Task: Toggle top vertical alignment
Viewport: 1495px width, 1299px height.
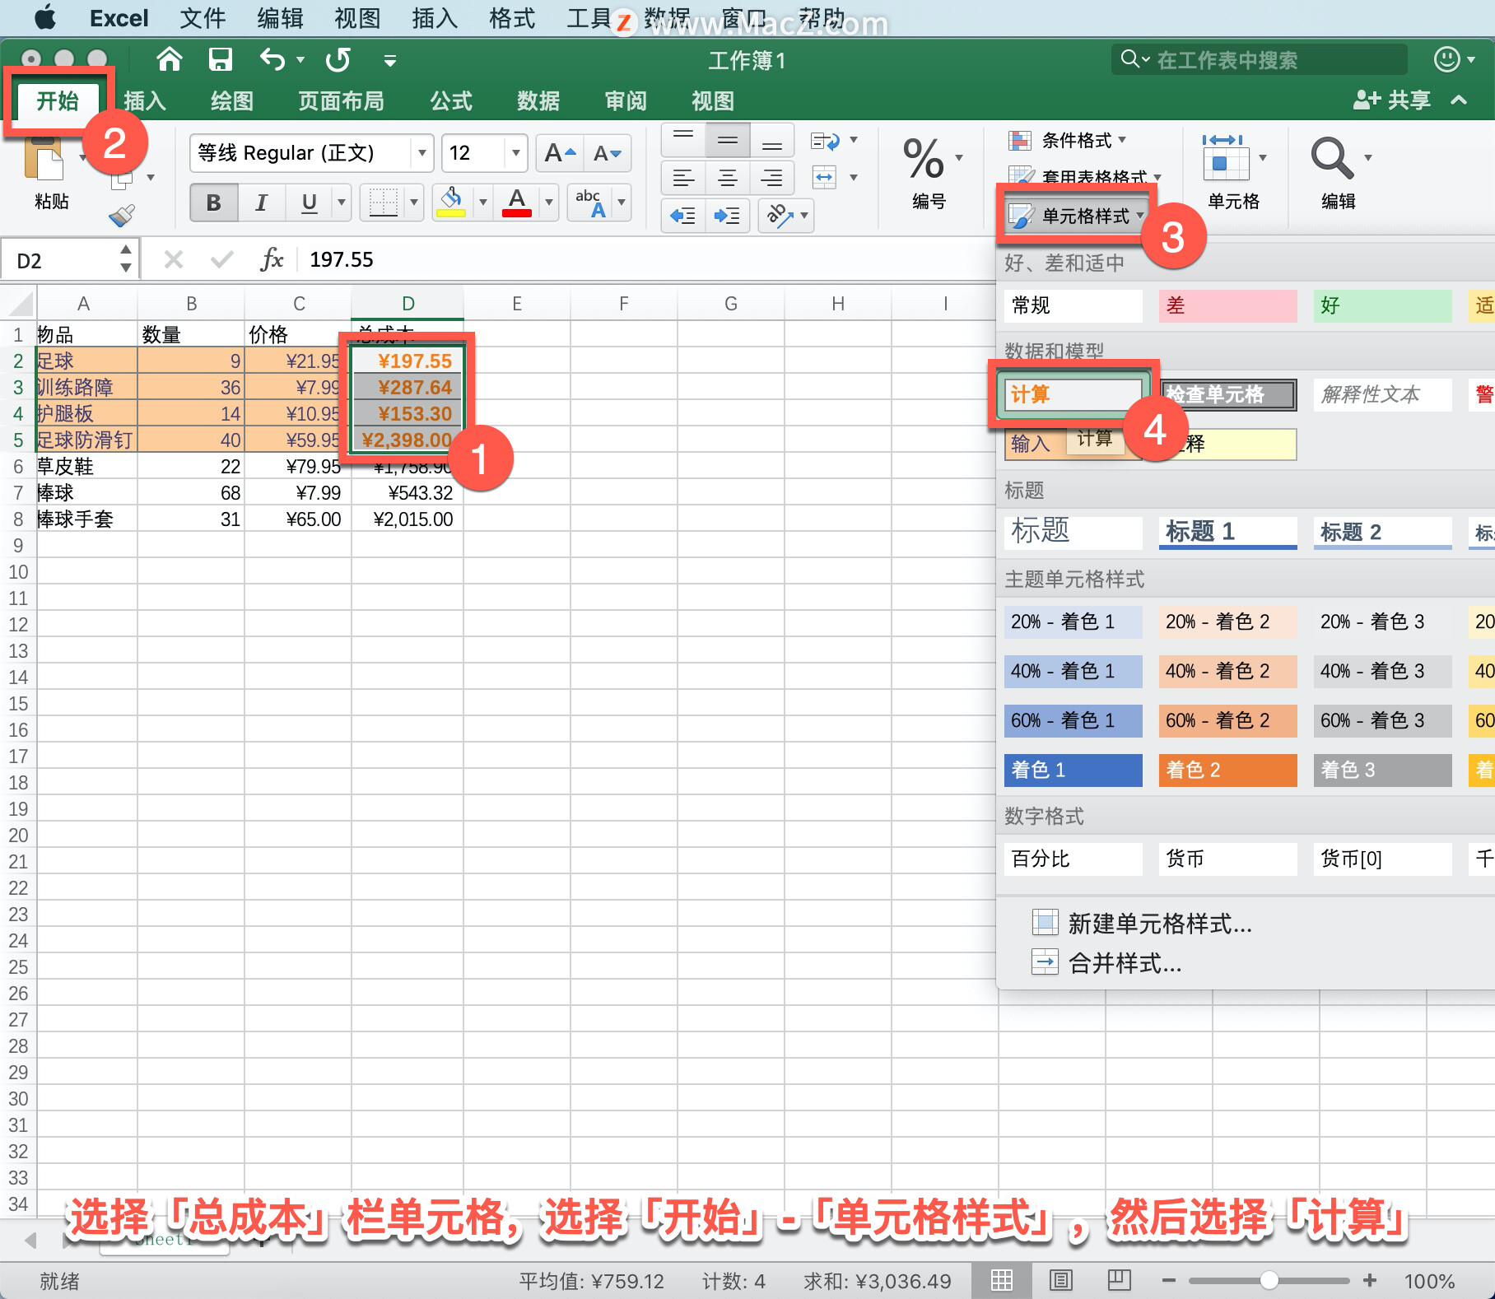Action: tap(683, 140)
